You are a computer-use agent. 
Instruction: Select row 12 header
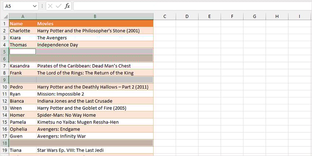click(x=5, y=101)
